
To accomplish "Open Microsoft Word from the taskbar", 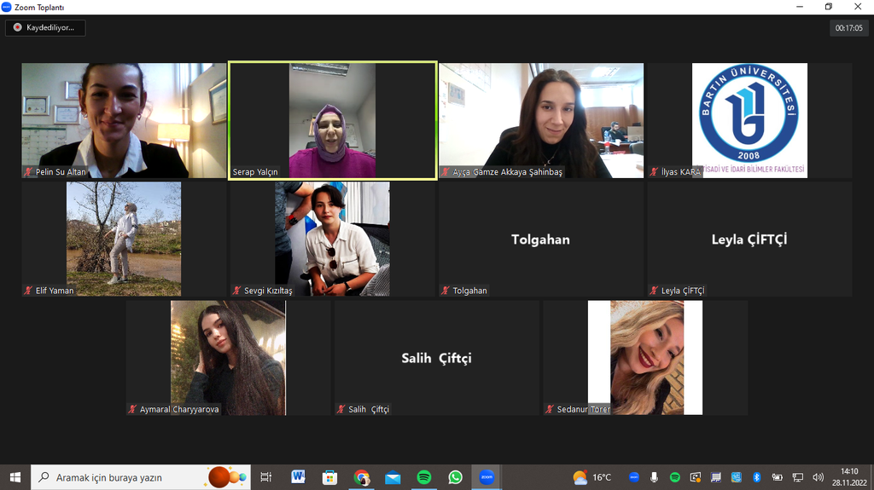I will click(298, 477).
